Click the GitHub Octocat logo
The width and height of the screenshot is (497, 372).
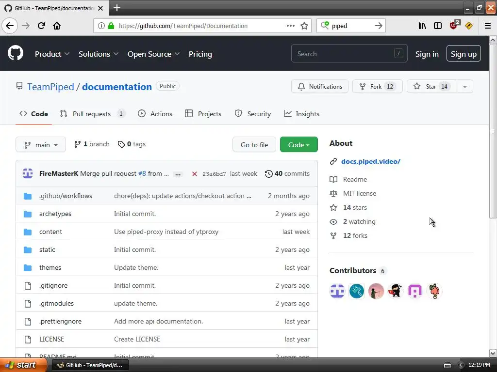click(x=16, y=53)
